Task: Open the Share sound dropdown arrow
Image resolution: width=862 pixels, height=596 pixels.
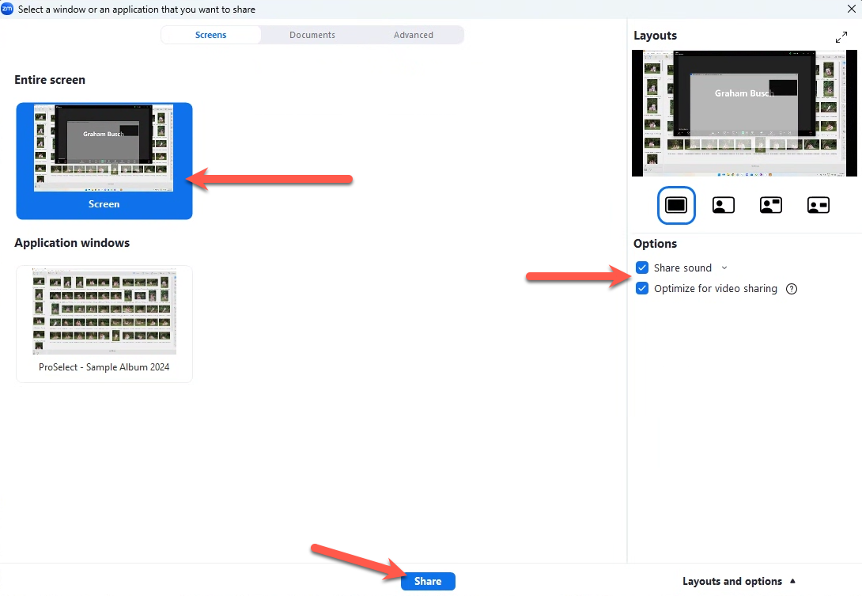Action: point(724,268)
